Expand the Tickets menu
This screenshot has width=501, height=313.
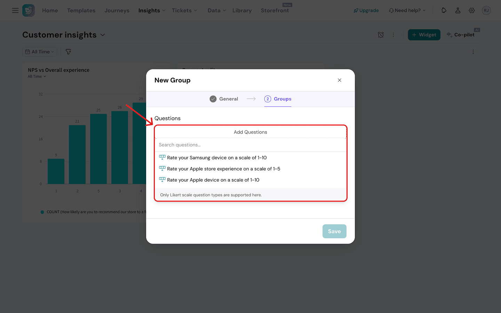[x=184, y=10]
